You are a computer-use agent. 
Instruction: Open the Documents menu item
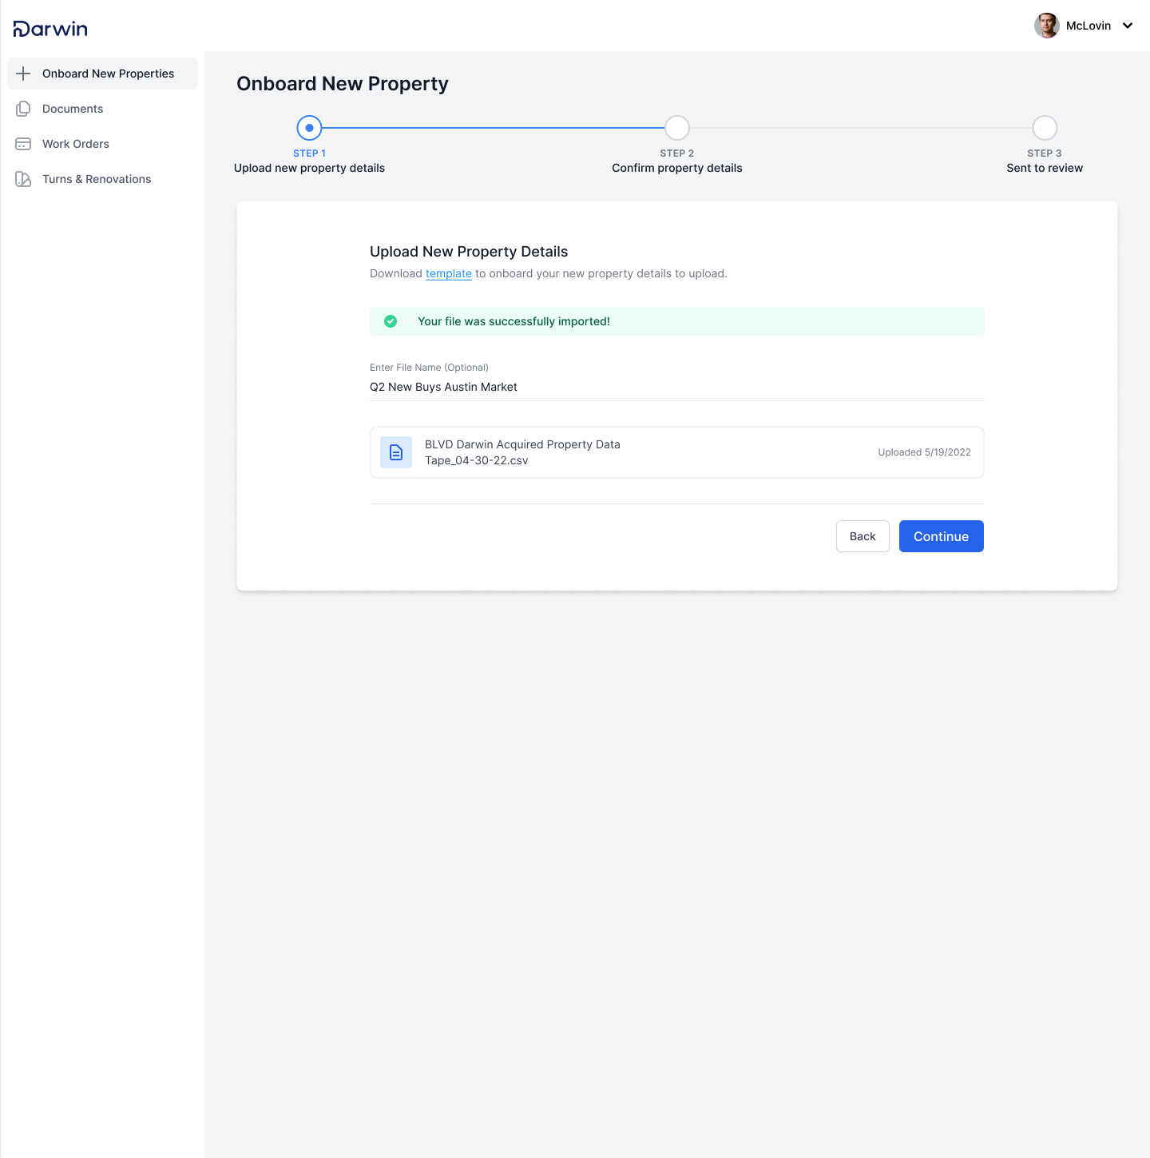pos(103,109)
